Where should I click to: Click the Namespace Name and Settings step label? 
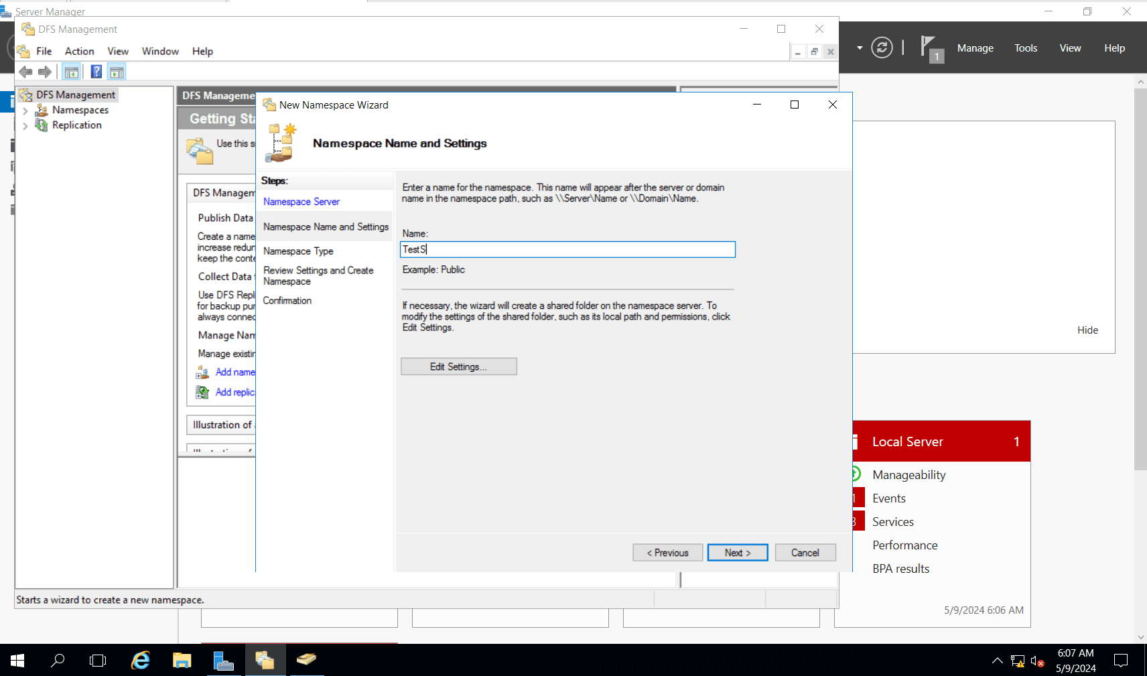pos(326,227)
